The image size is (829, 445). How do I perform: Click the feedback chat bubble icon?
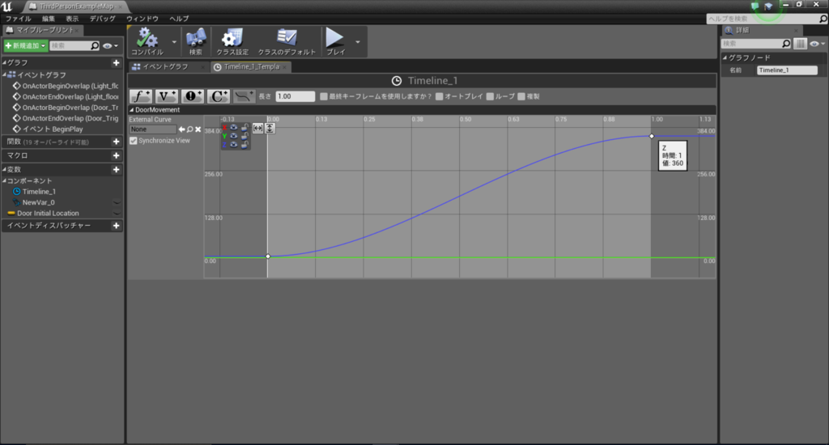(755, 6)
